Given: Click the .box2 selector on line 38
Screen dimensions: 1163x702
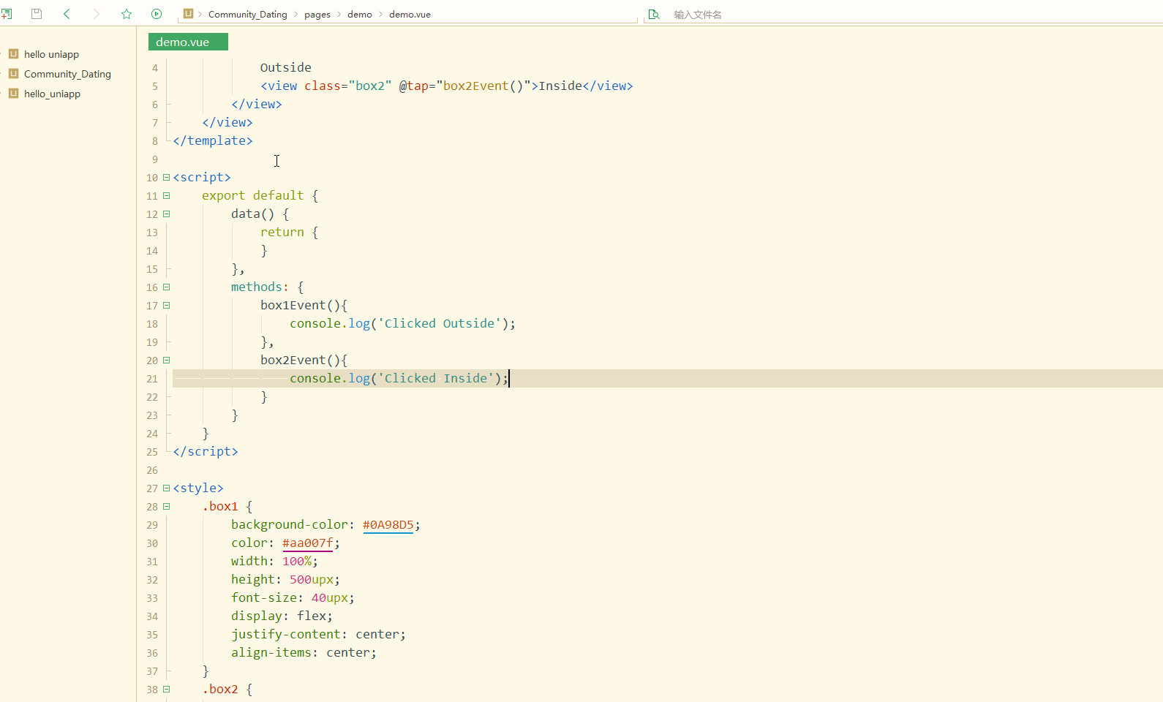Looking at the screenshot, I should tap(220, 689).
